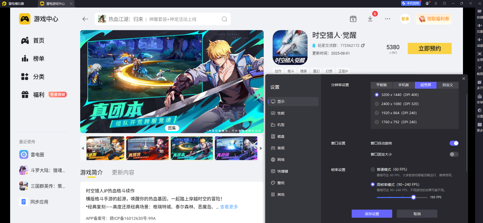
Task: Open 网络 network settings
Action: (x=293, y=160)
